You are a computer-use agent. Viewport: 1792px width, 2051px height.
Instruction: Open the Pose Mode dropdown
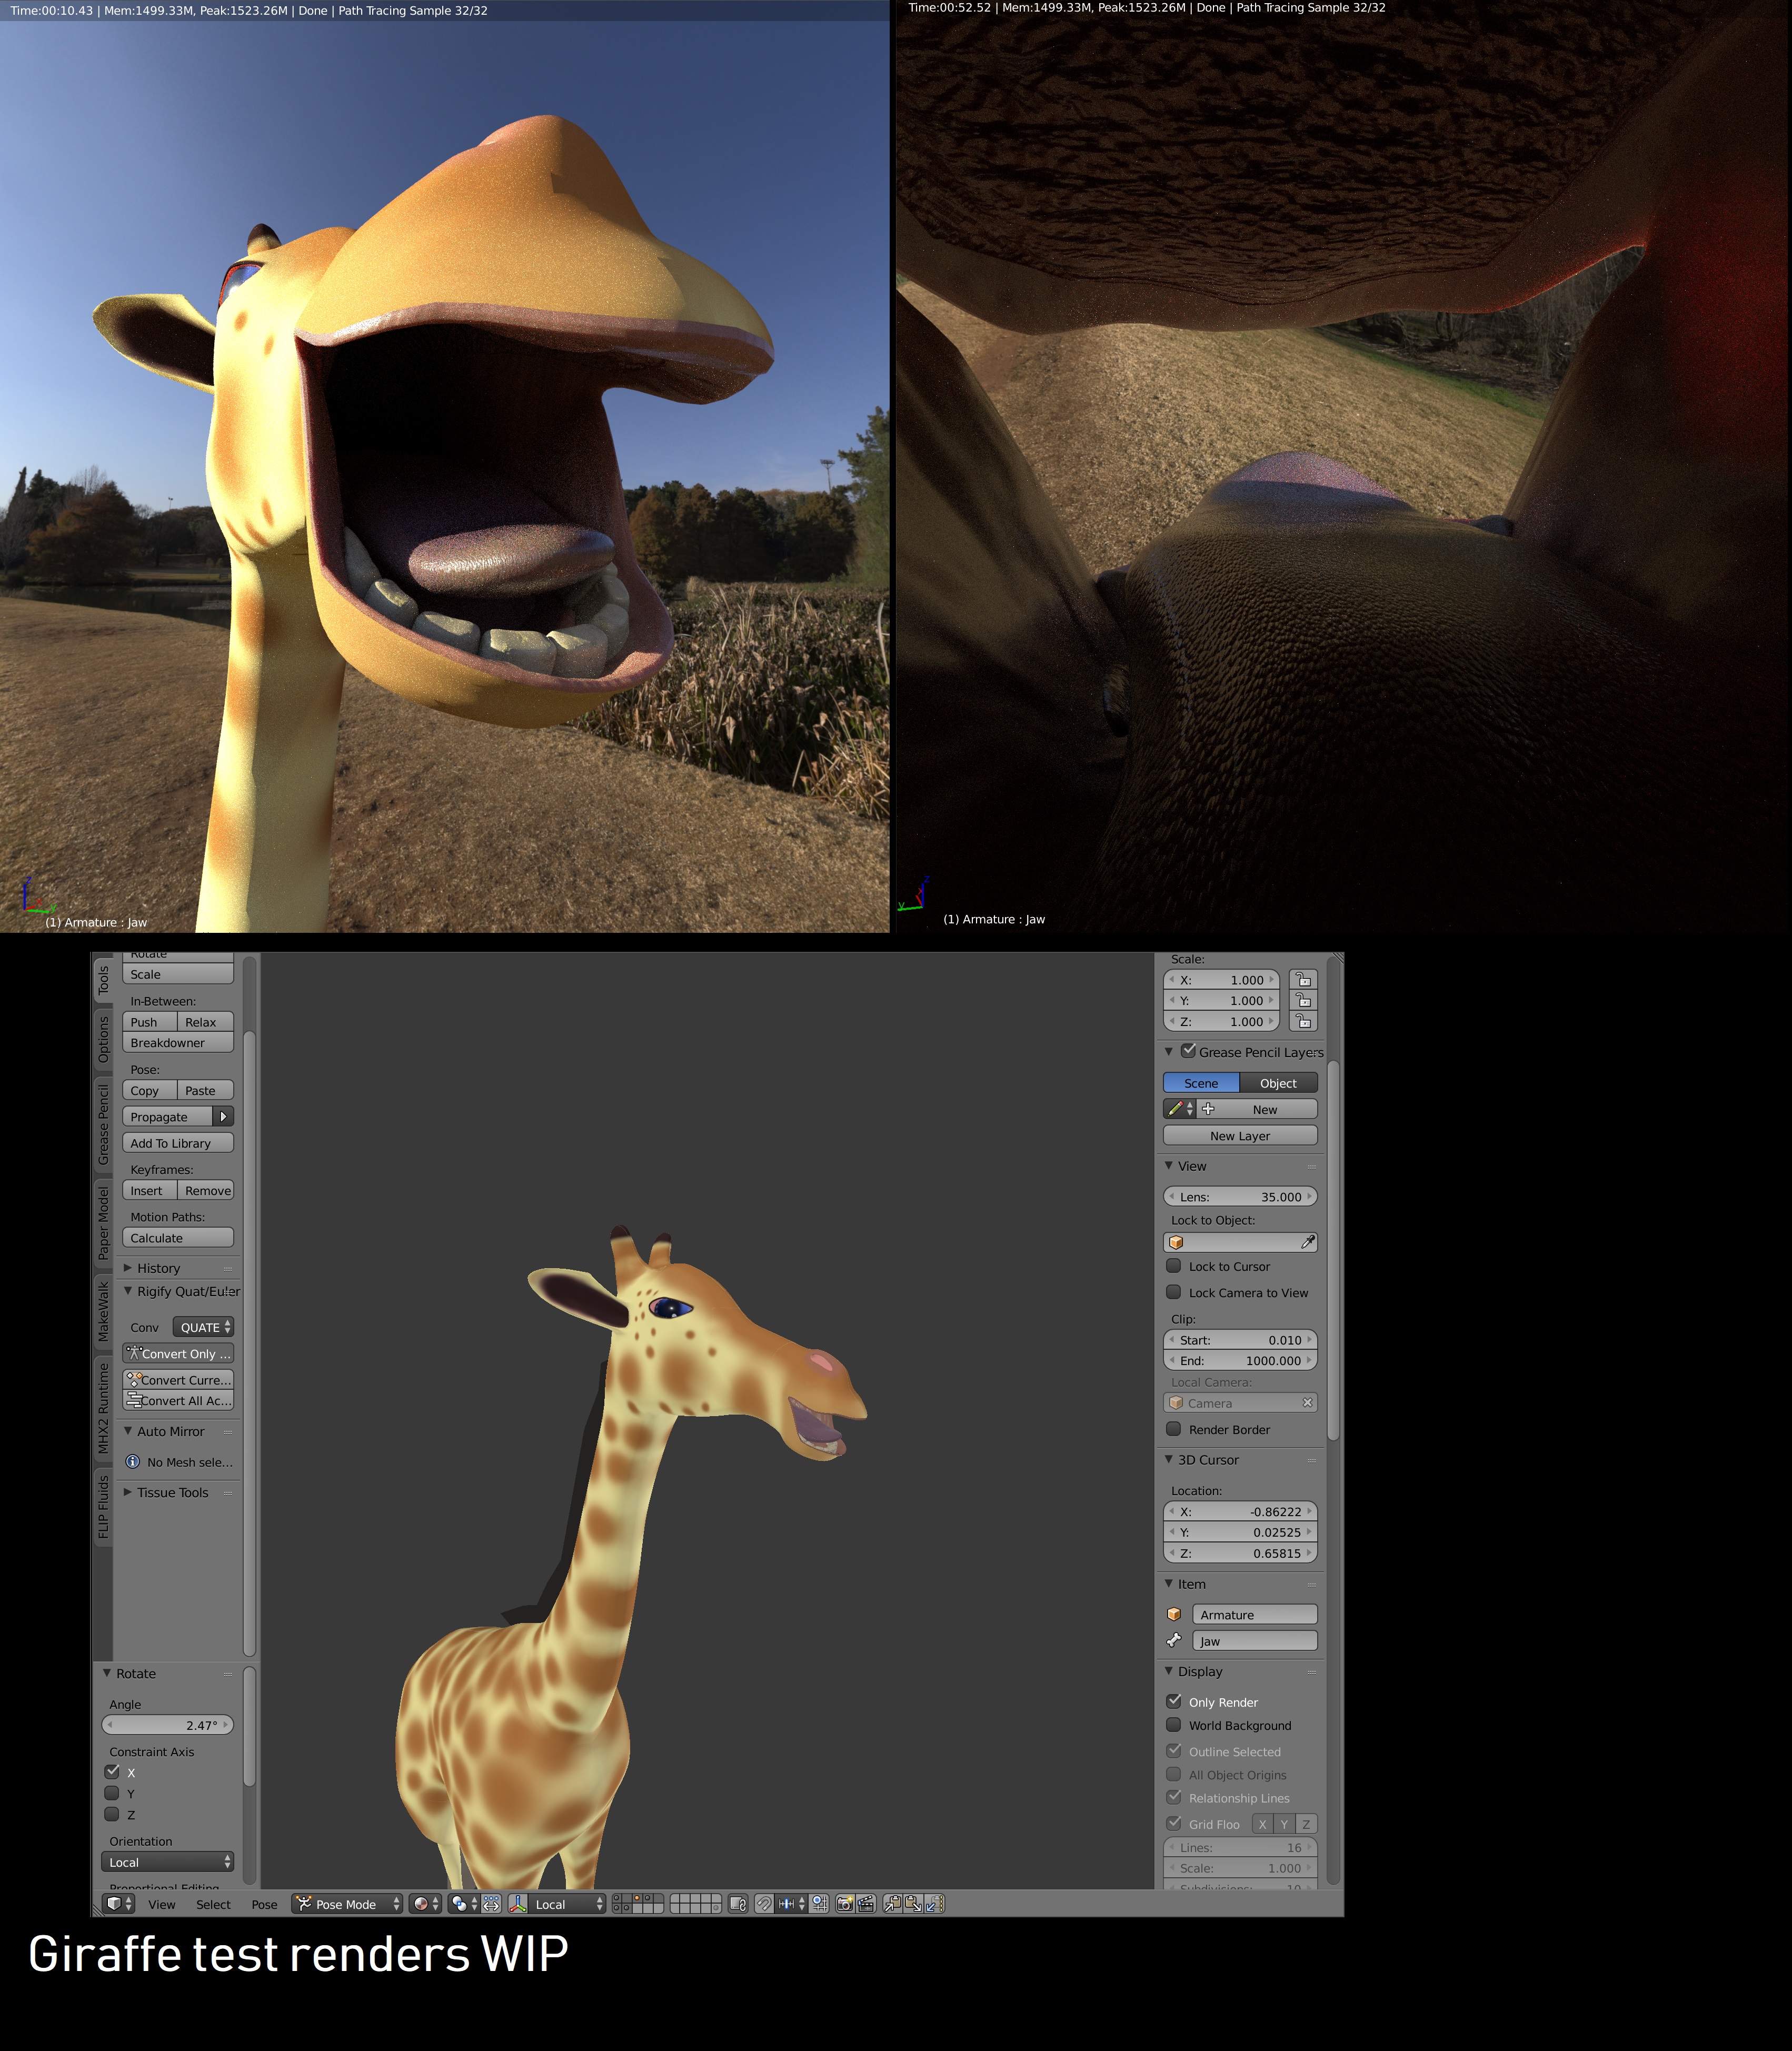coord(347,1904)
